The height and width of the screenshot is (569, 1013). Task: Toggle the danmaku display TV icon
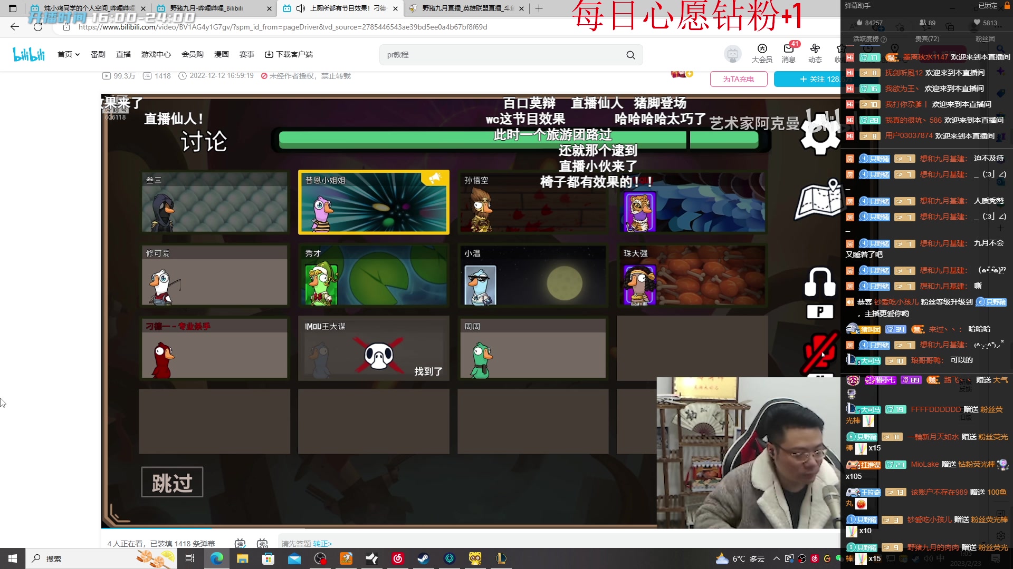(x=240, y=543)
